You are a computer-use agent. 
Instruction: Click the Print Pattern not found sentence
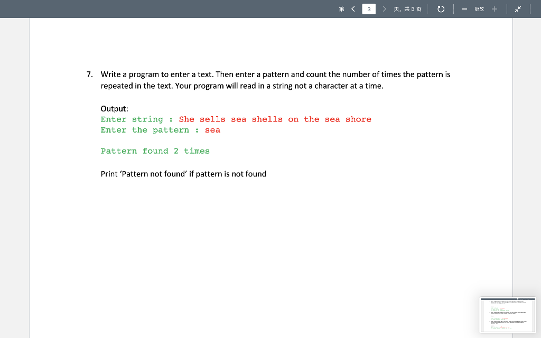click(x=183, y=174)
